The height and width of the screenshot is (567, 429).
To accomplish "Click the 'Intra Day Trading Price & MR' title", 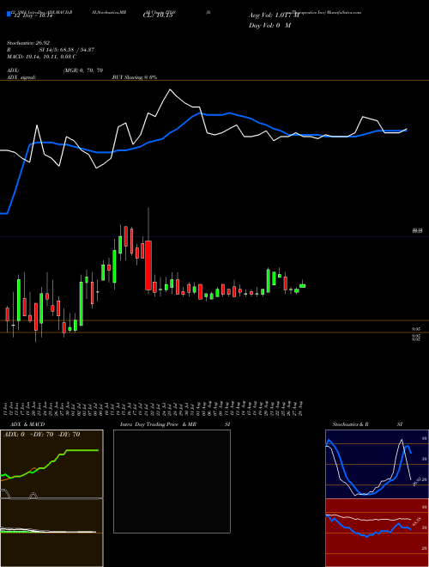I will (158, 424).
